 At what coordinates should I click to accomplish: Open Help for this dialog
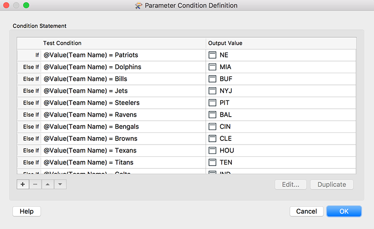pos(27,211)
